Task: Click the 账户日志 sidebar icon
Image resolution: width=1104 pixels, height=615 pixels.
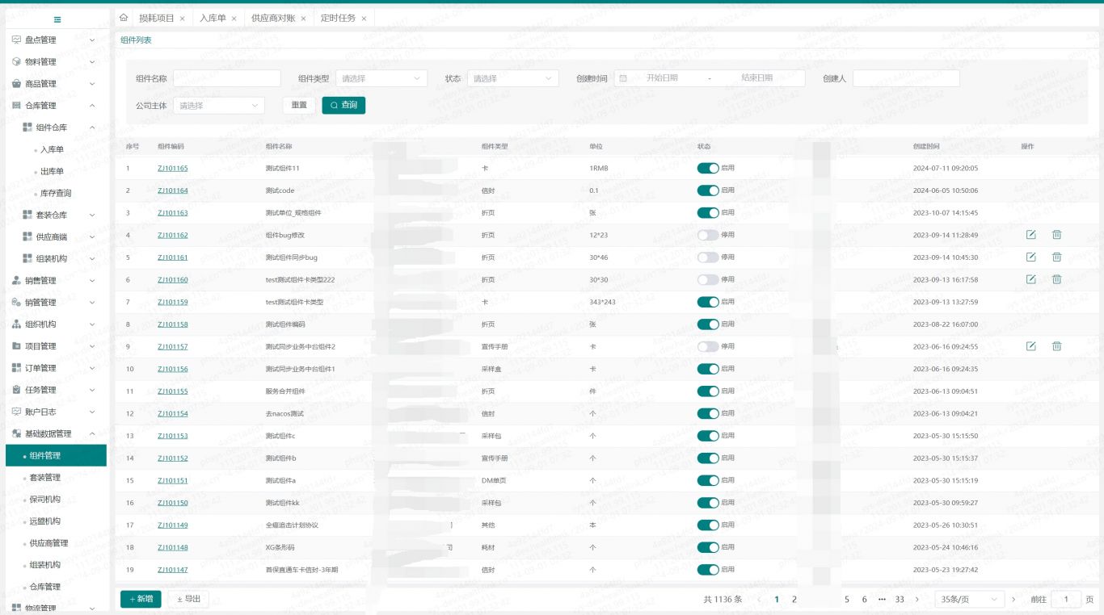Action: pos(17,411)
